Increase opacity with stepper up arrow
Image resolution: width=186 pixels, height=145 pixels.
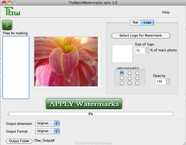click(x=168, y=80)
